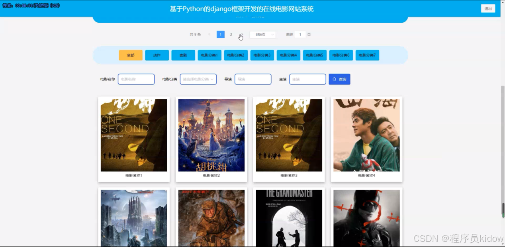Screen dimensions: 505x247
Task: Open One Second poster for 电影名称1
Action: (x=134, y=135)
